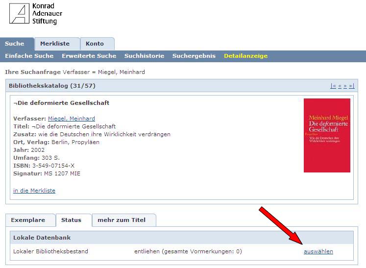Switch to the Exemplare tab

point(28,220)
